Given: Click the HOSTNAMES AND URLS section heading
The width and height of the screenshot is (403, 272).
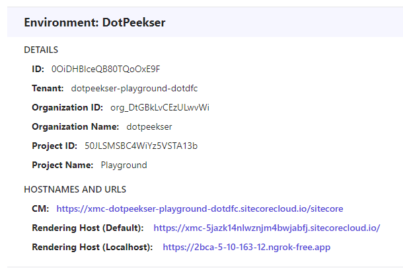Looking at the screenshot, I should (x=75, y=189).
